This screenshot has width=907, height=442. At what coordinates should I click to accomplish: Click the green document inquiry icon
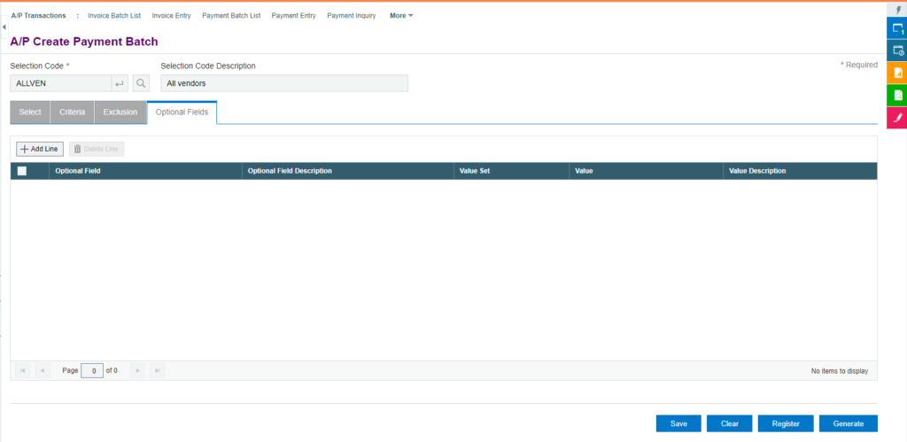tap(896, 95)
